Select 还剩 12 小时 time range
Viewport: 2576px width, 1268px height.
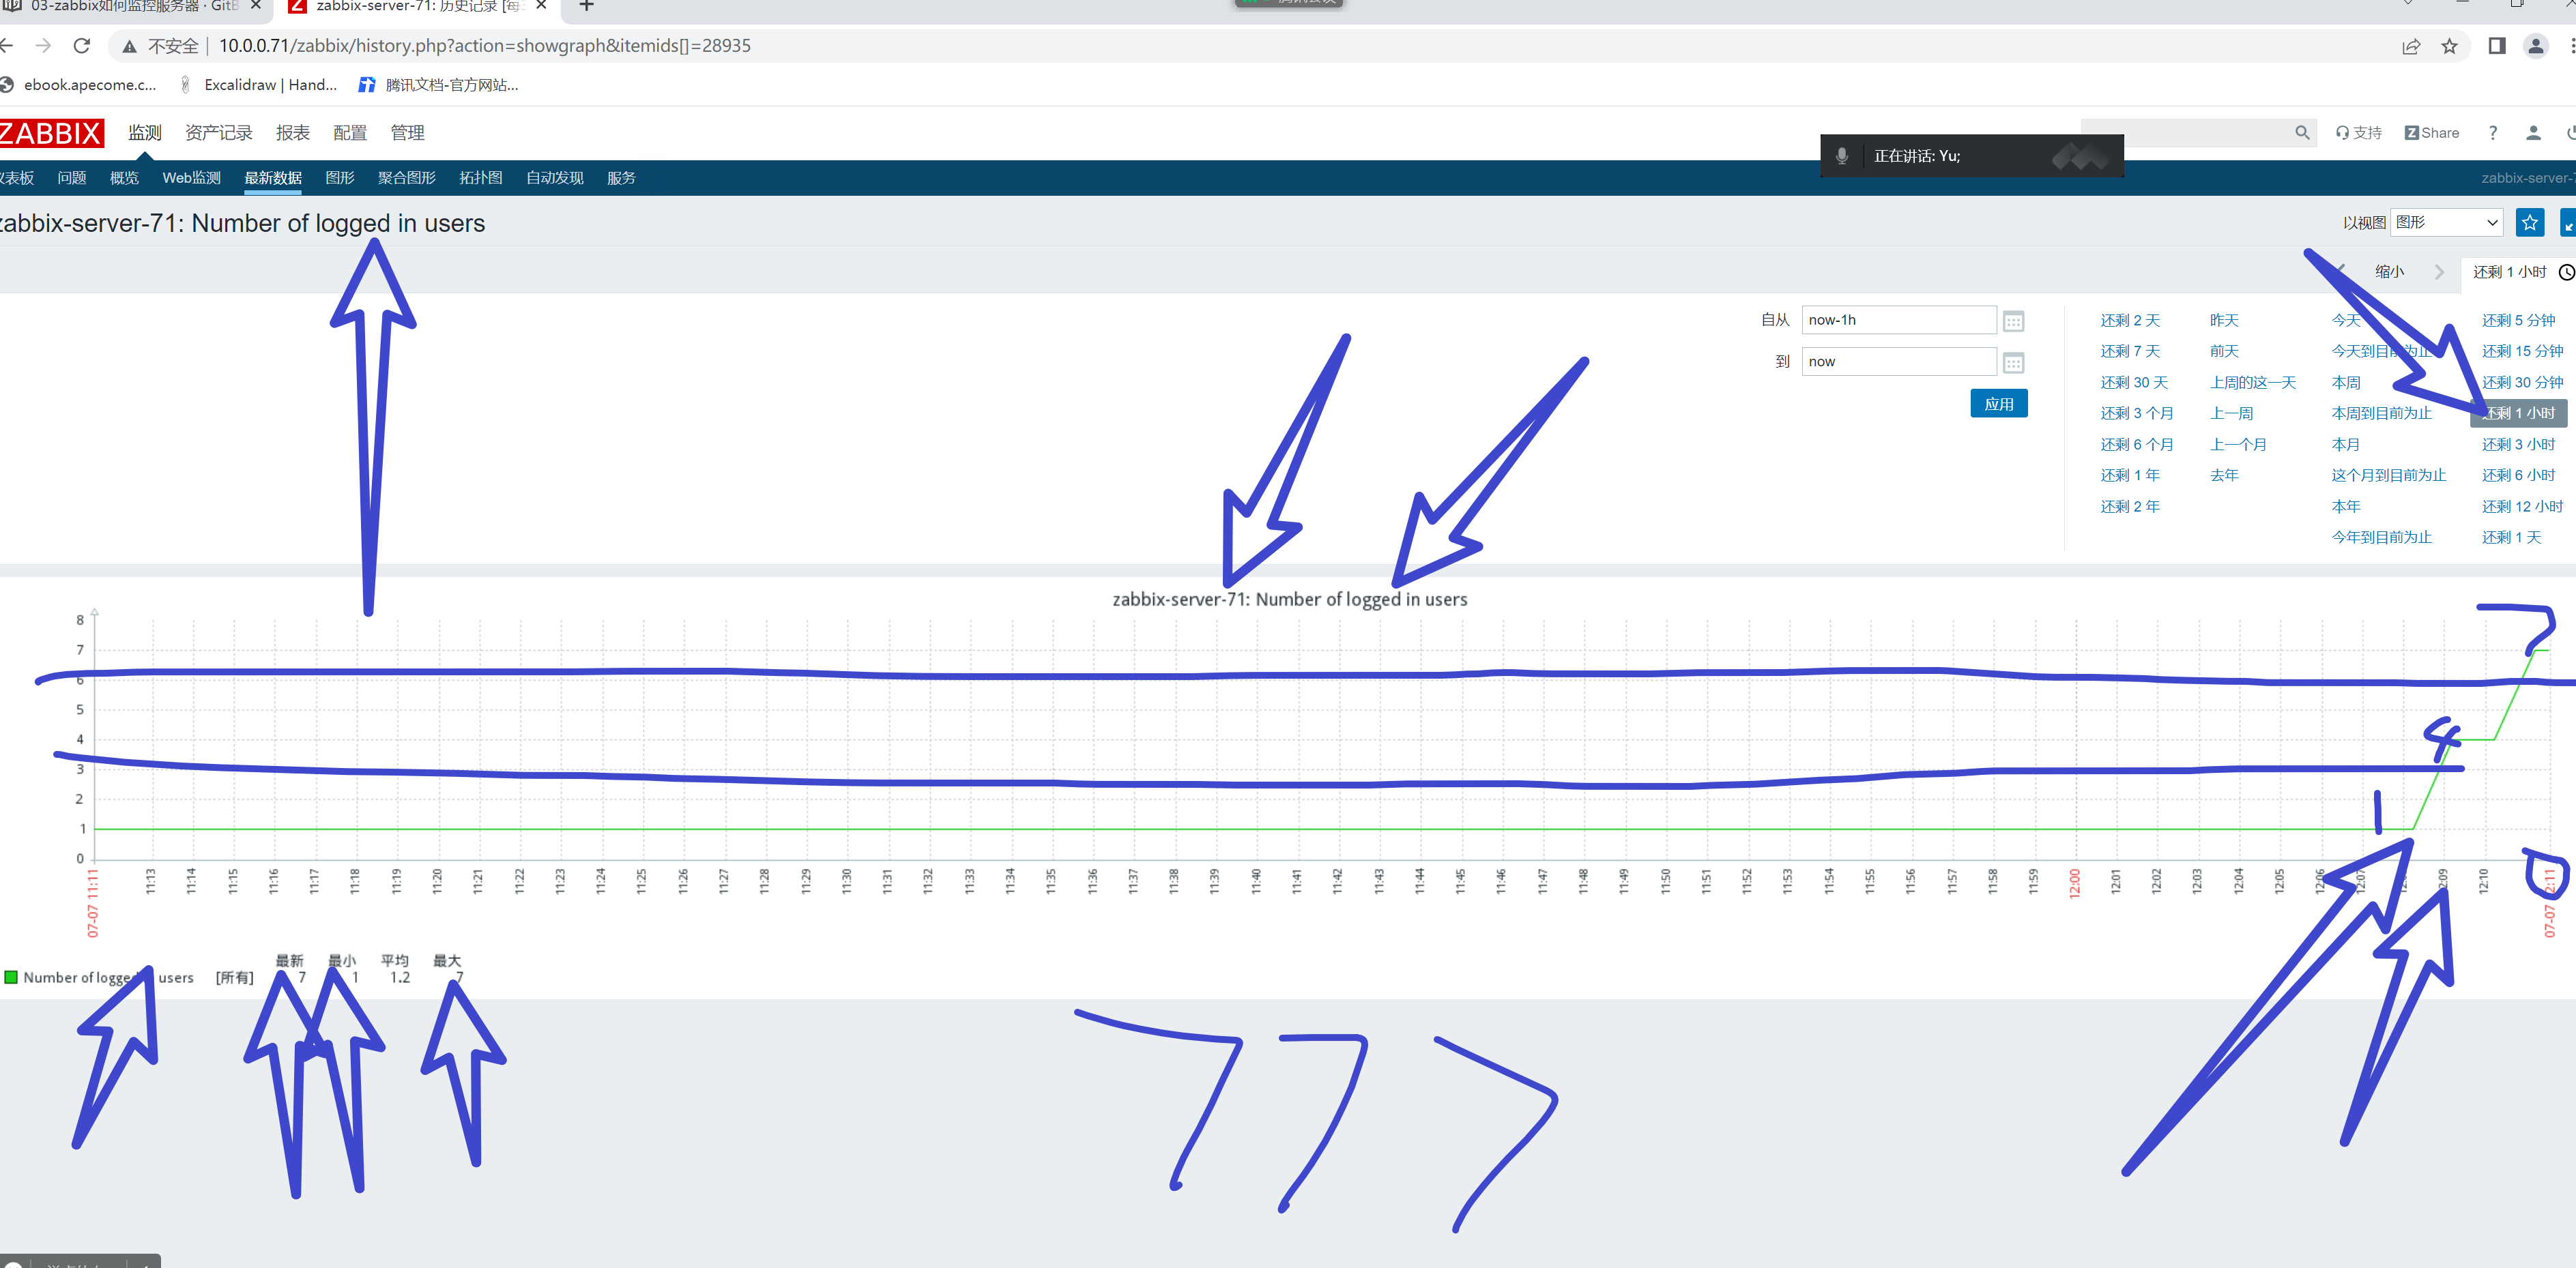[x=2522, y=507]
